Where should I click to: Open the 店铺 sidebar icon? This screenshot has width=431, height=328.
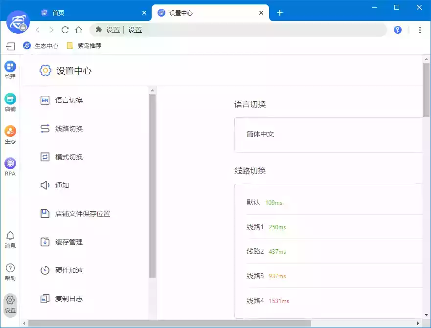[10, 103]
